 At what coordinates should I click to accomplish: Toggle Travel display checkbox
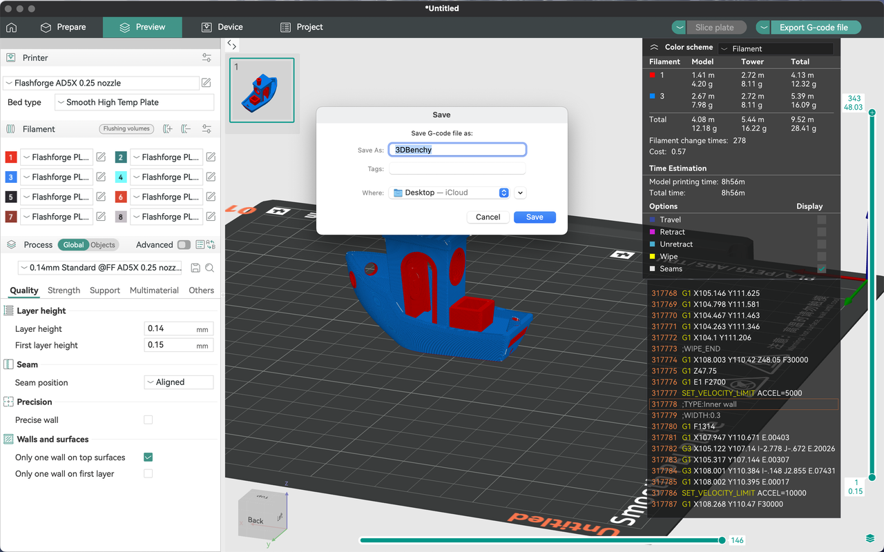click(x=822, y=219)
